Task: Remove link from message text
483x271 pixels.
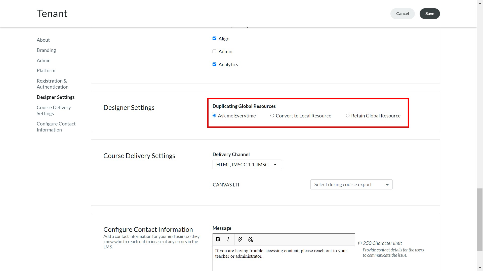Action: [x=250, y=239]
